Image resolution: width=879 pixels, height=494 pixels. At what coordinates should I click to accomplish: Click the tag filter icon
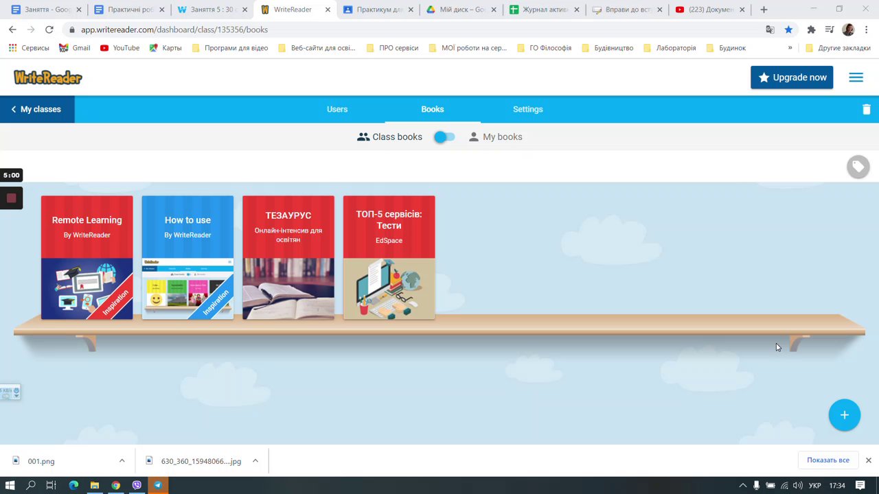point(858,167)
